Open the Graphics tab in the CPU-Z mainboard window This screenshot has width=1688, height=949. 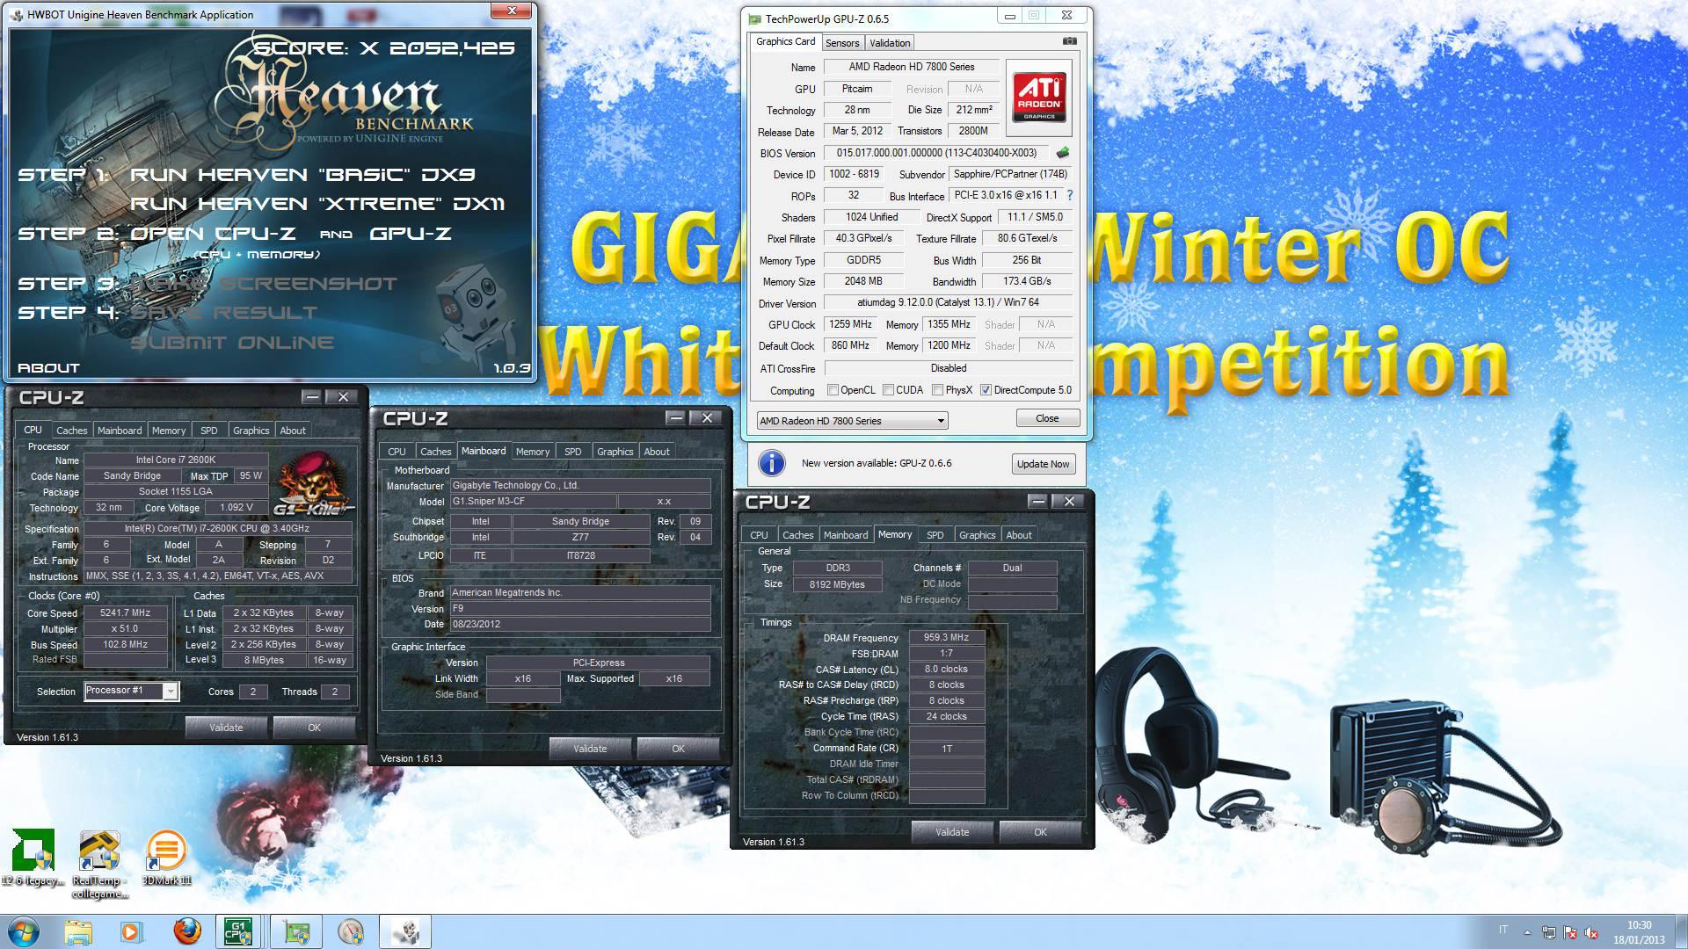[x=615, y=452]
